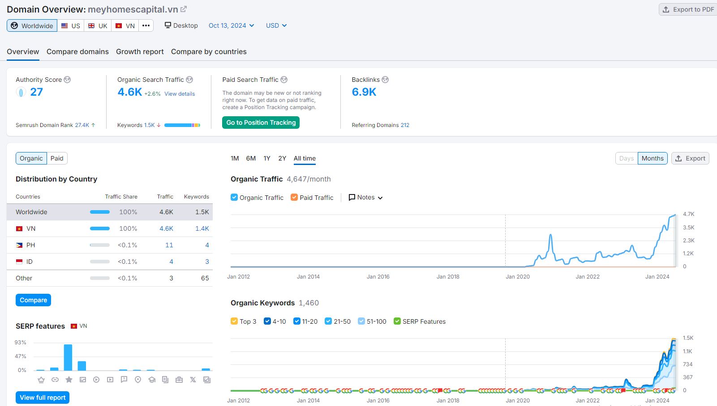Click info icon beside Organic Search Traffic
Screen dimensions: 717x406
pos(189,80)
